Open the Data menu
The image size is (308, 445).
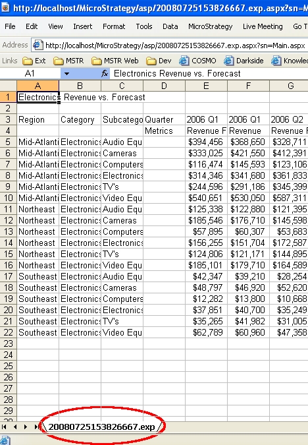click(170, 26)
